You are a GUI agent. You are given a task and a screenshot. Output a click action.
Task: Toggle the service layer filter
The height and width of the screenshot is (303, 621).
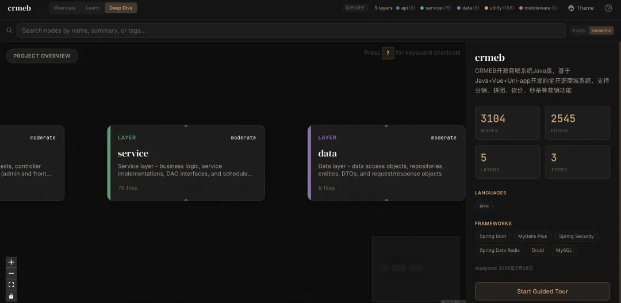pyautogui.click(x=436, y=8)
